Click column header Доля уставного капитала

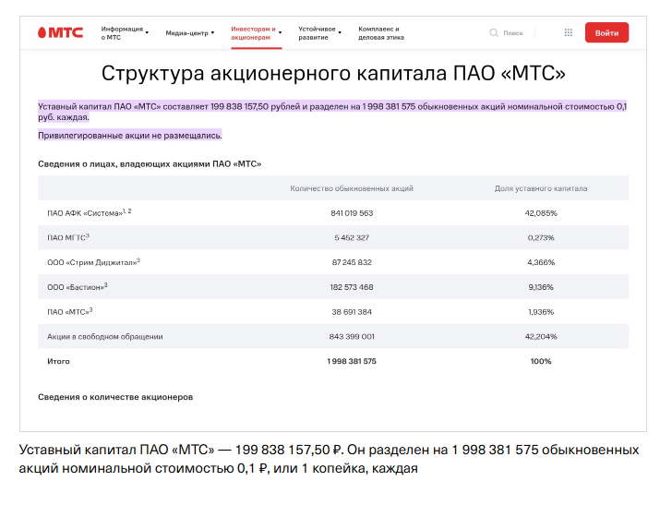[x=541, y=188]
